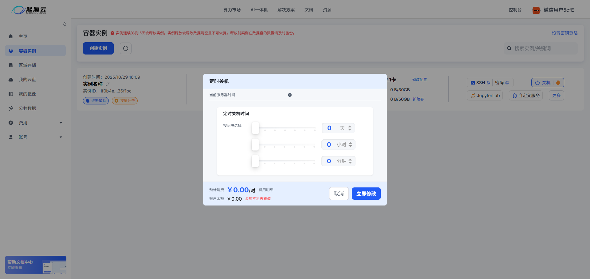
Task: Click the refresh icon button next to 创建实例
Action: (x=126, y=48)
